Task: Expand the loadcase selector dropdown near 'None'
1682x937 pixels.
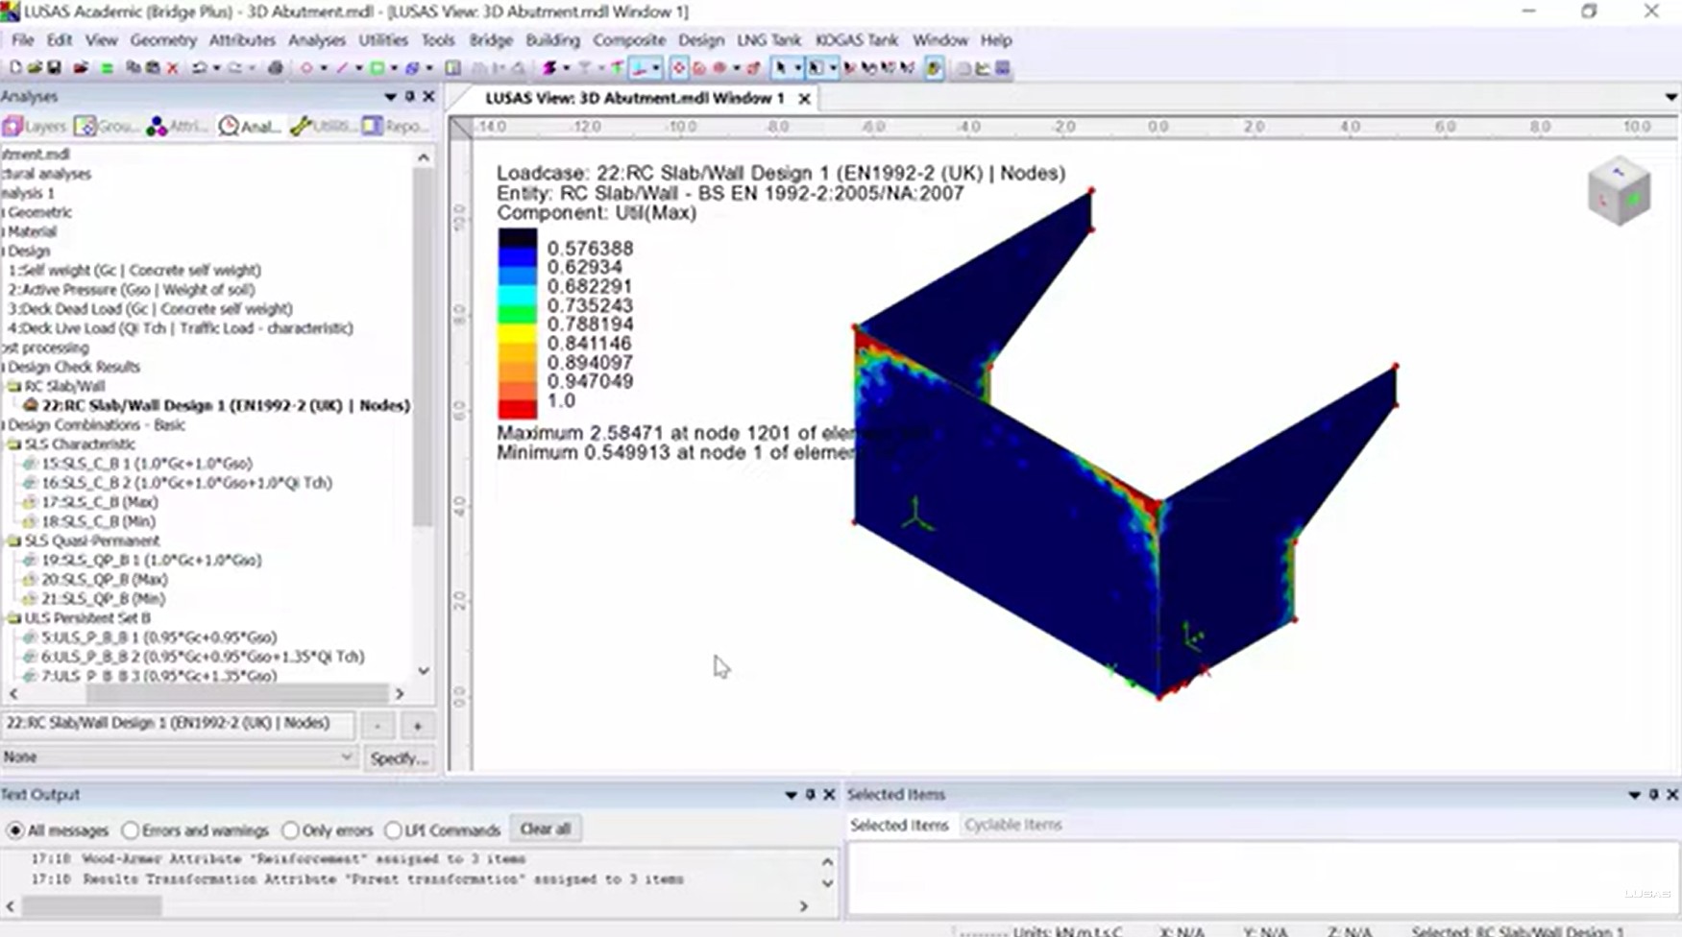Action: click(x=350, y=757)
